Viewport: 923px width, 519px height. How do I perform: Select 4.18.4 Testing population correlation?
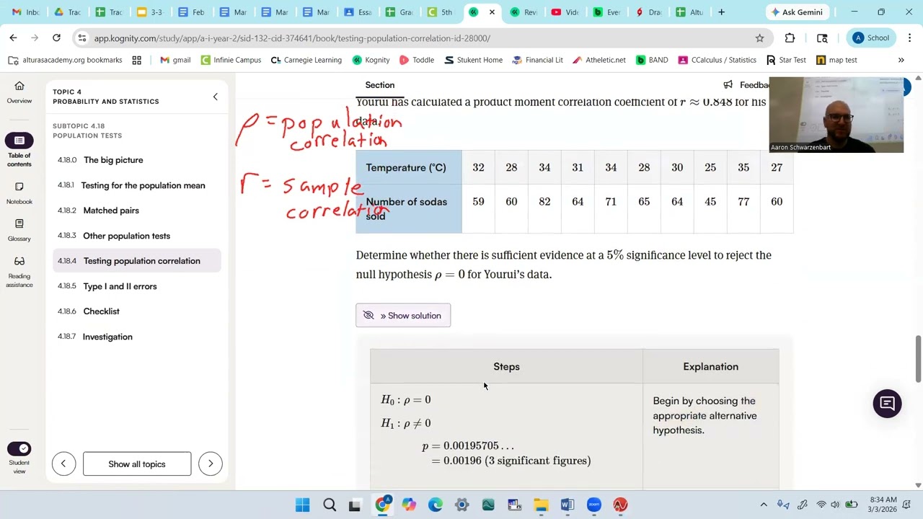(137, 261)
